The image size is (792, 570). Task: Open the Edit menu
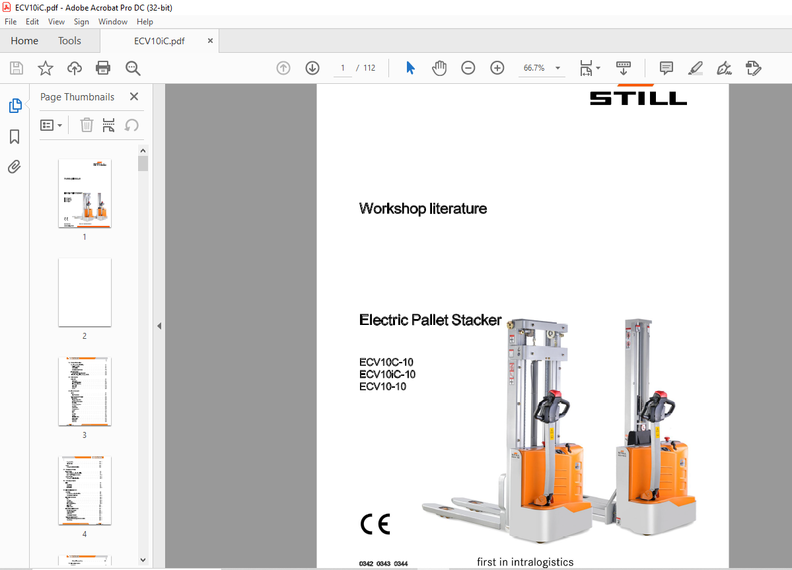point(32,22)
